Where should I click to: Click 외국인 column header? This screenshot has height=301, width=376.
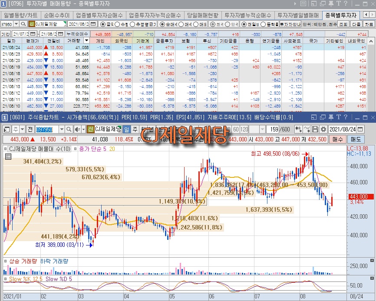[x=122, y=41]
